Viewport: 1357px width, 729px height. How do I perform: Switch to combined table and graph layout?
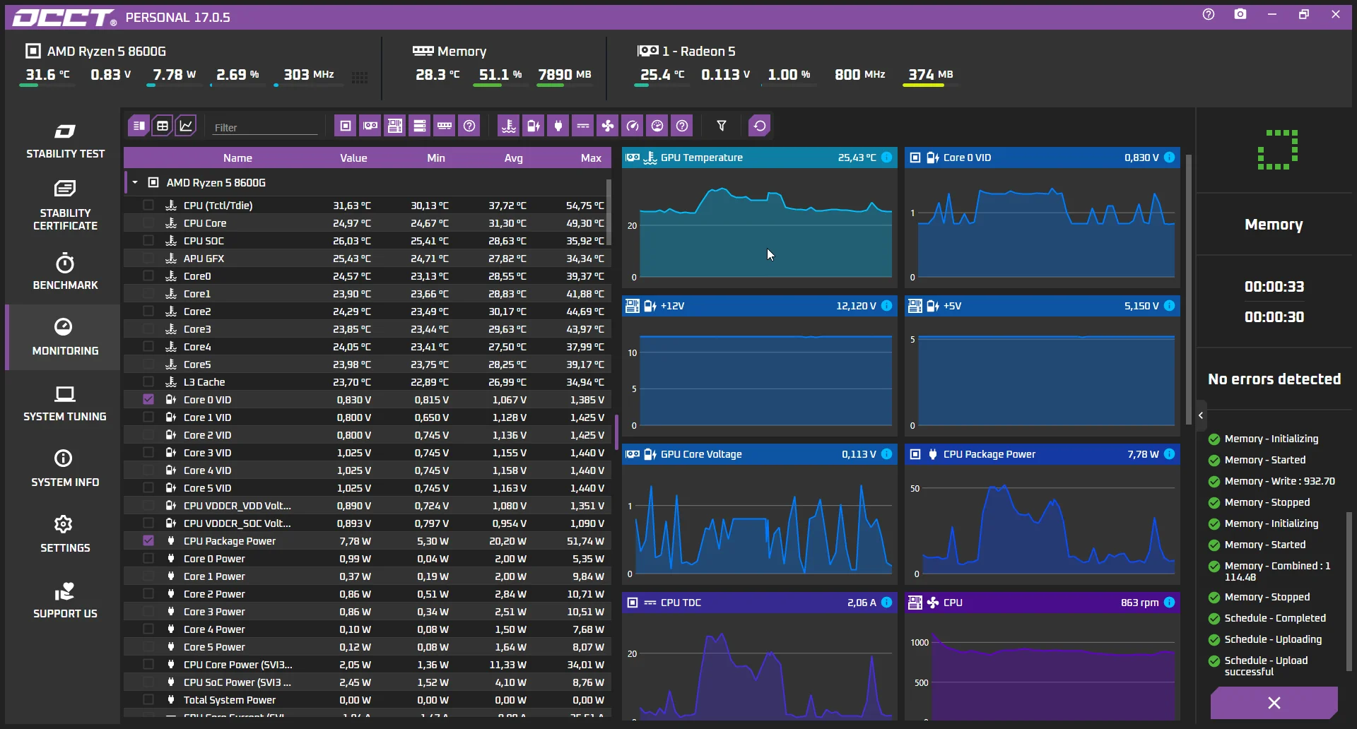tap(139, 126)
